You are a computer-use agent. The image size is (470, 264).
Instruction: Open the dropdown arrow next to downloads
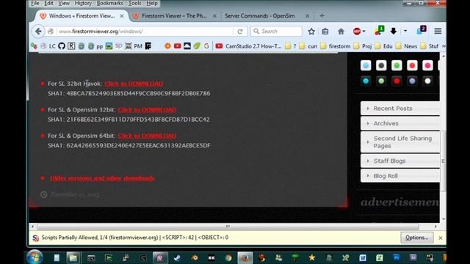[405, 31]
